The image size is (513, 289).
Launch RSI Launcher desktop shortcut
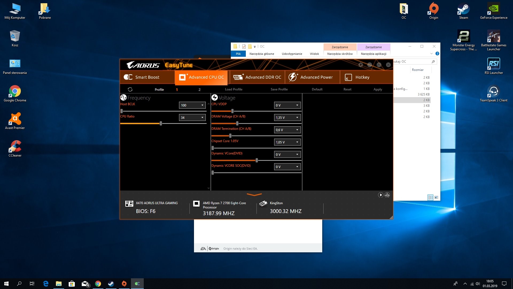point(494,67)
